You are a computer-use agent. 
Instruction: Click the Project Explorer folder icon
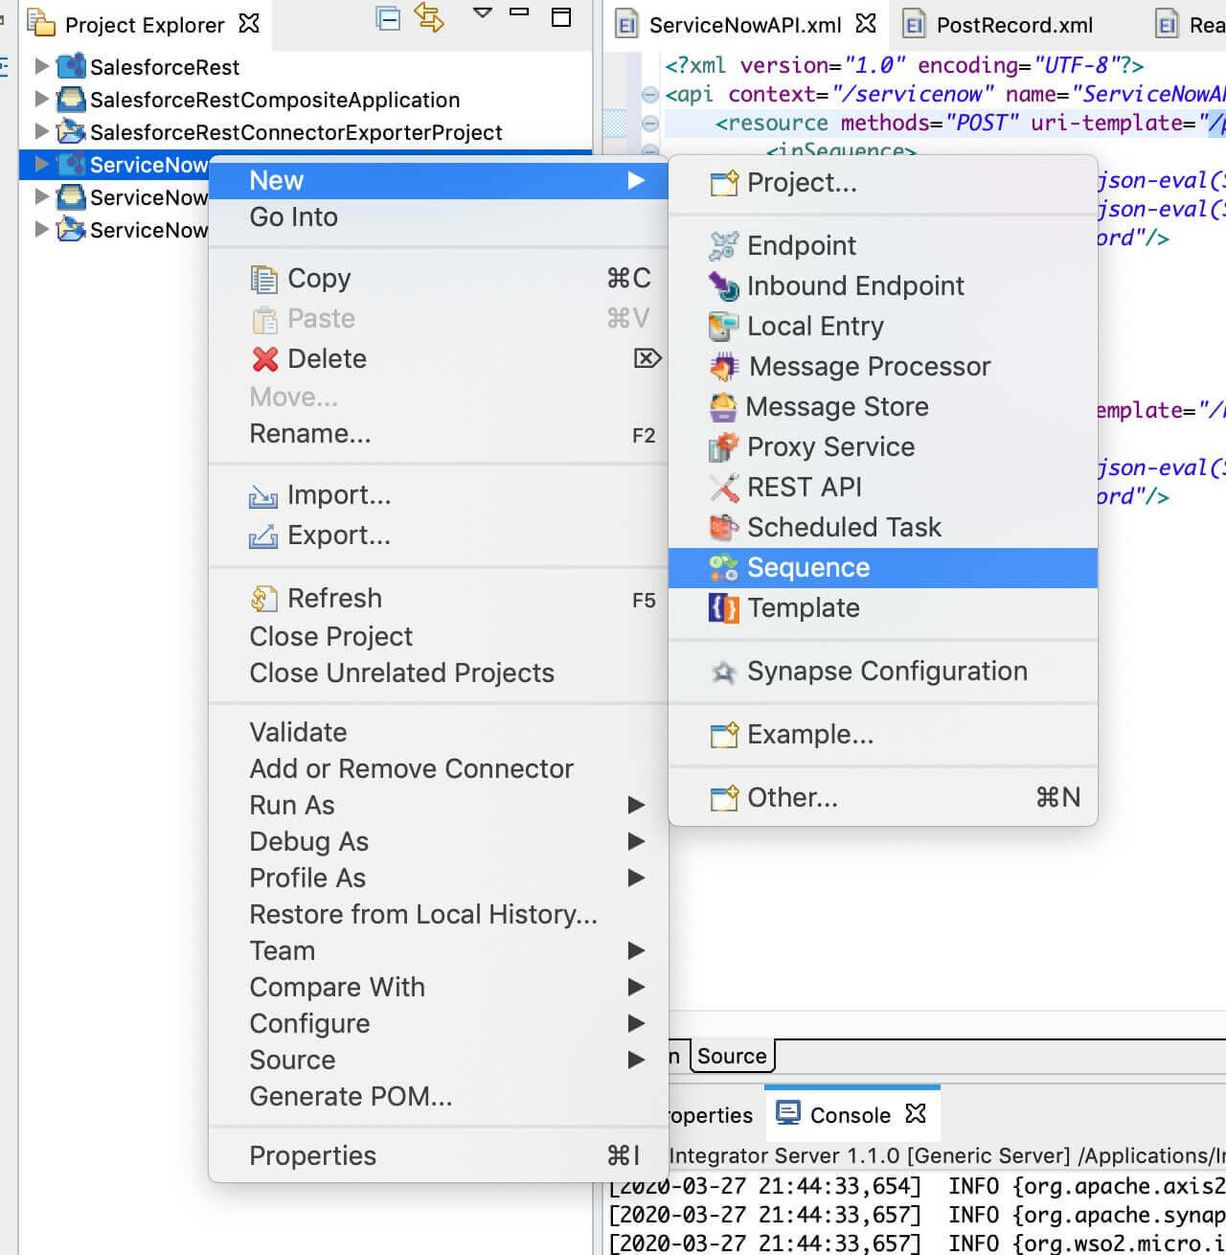tap(41, 23)
